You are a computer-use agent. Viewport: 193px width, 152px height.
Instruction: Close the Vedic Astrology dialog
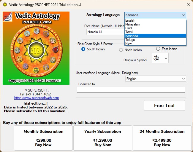[188, 5]
